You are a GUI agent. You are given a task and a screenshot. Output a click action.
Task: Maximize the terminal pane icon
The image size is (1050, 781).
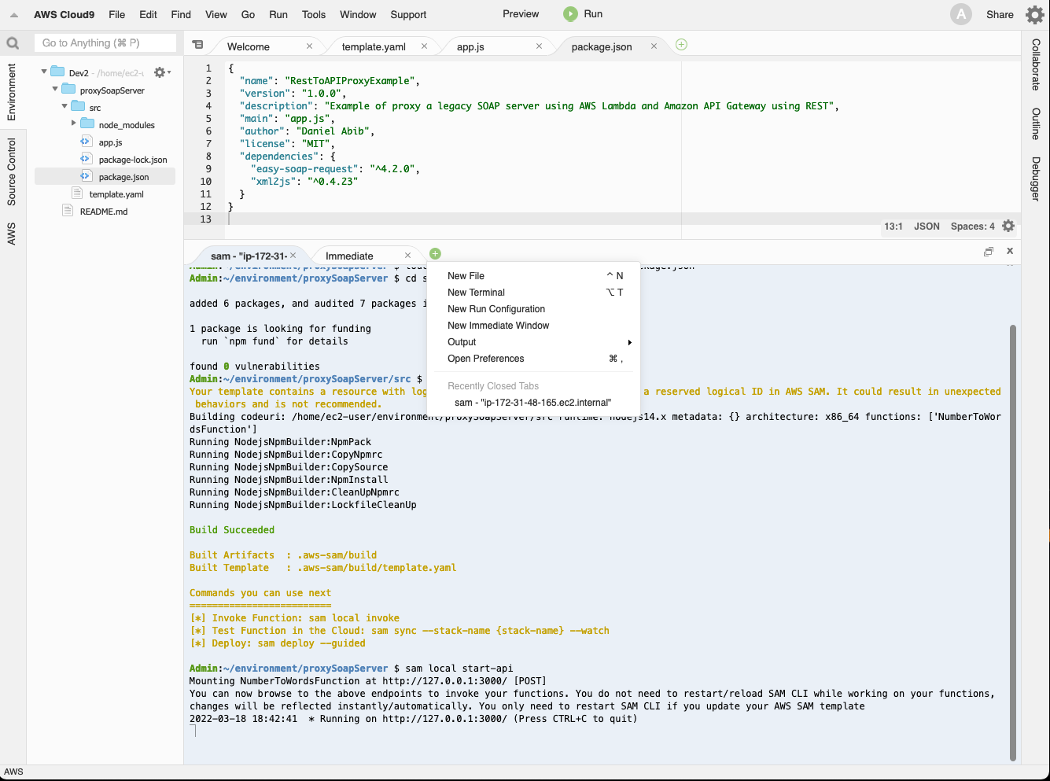(x=988, y=252)
